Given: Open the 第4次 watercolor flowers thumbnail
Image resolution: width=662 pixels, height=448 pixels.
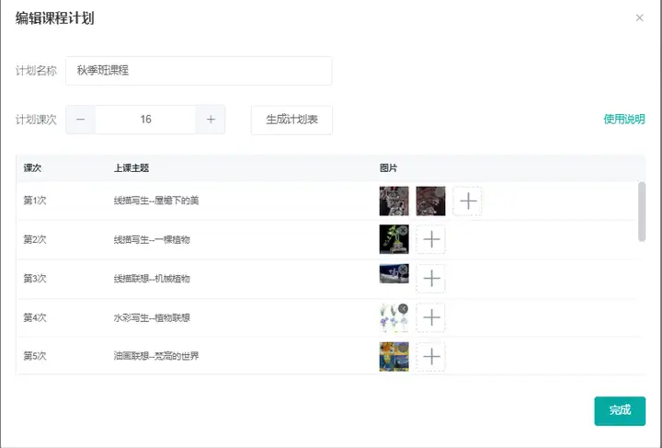Looking at the screenshot, I should click(x=392, y=319).
